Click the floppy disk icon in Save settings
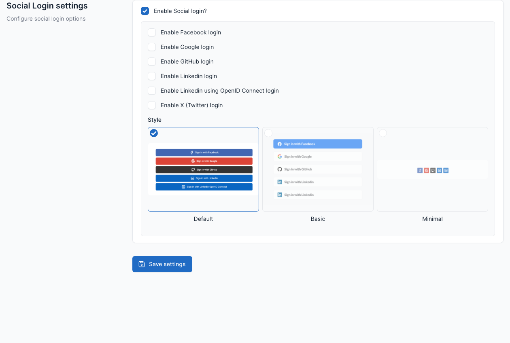This screenshot has height=343, width=510. pyautogui.click(x=142, y=264)
